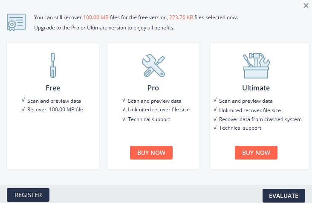Click Ultimate's Recover data from crashed system
The image size is (312, 203).
(260, 119)
